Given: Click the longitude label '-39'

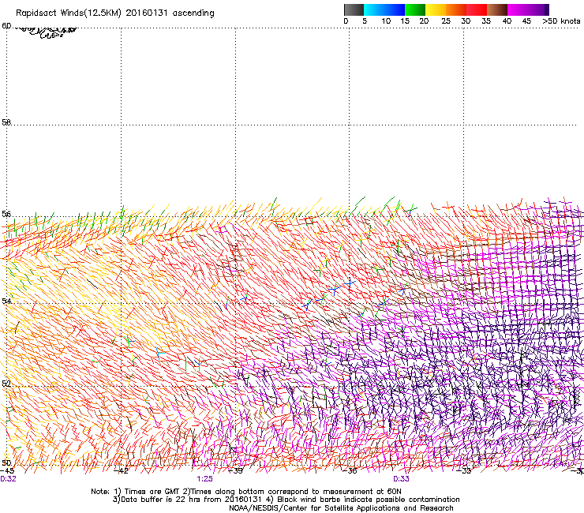Looking at the screenshot, I should pyautogui.click(x=235, y=471).
